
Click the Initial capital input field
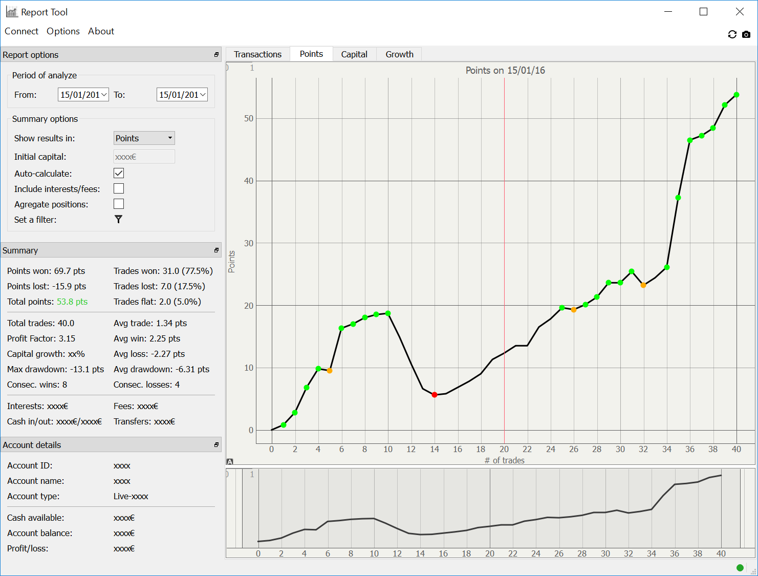(x=144, y=157)
